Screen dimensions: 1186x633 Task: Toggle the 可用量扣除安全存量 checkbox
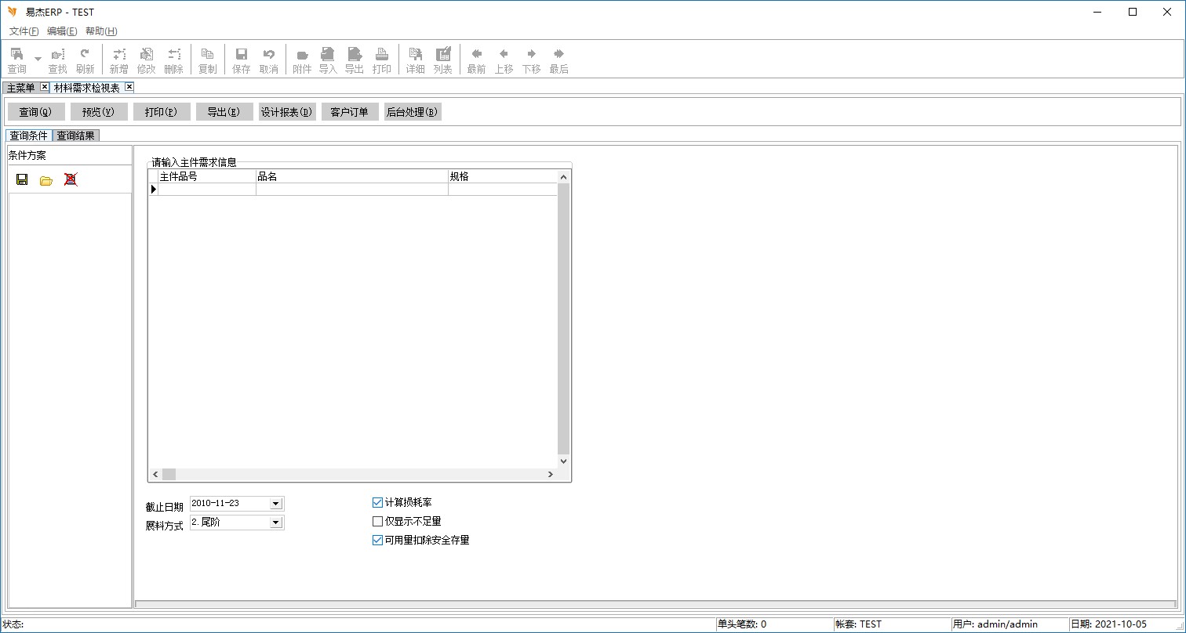tap(377, 540)
